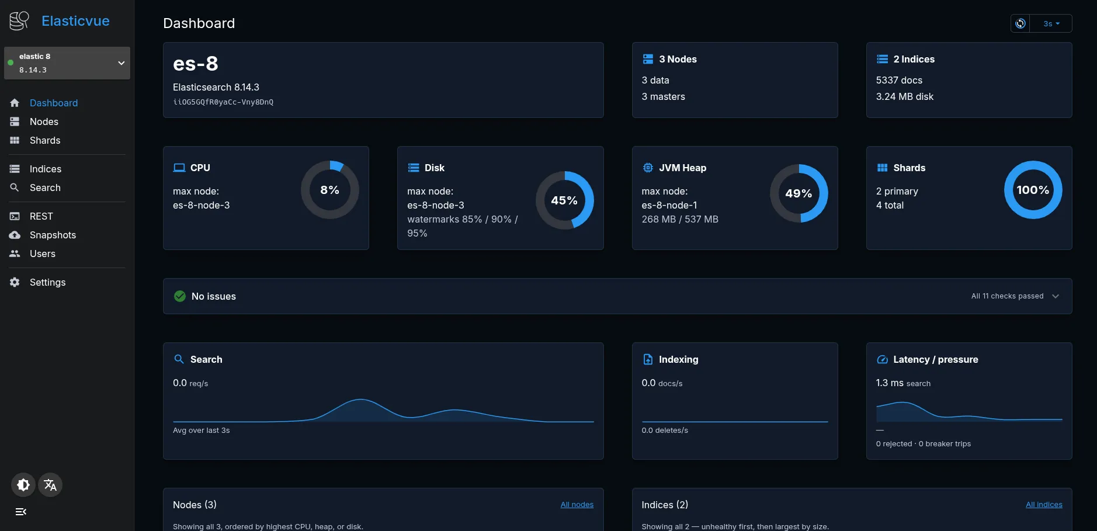
Task: Click the search requests sparkline chart
Action: [383, 410]
